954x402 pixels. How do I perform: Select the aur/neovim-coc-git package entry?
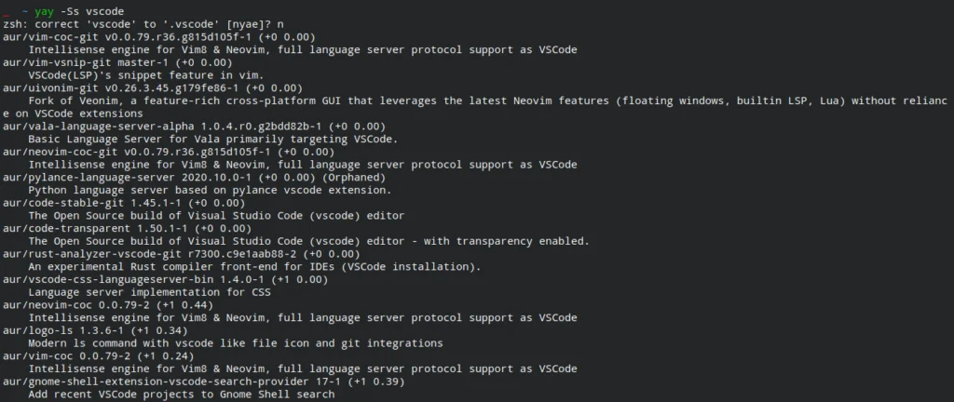[169, 152]
